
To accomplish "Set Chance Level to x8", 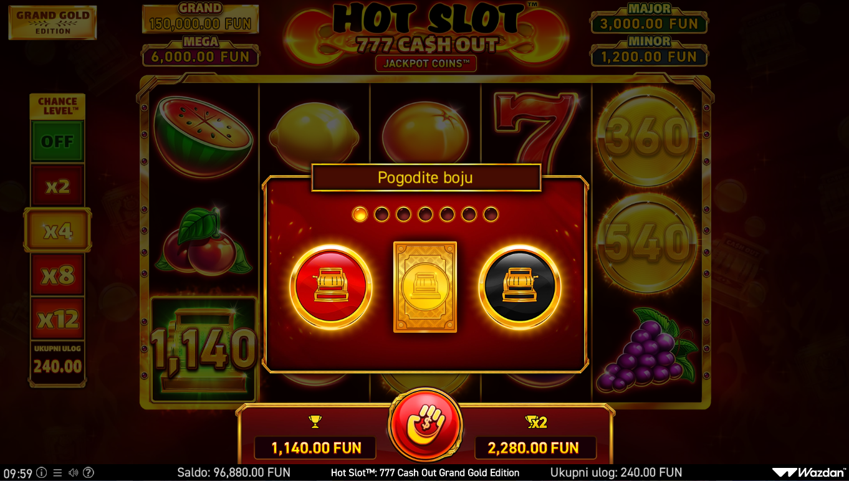I will (x=57, y=275).
